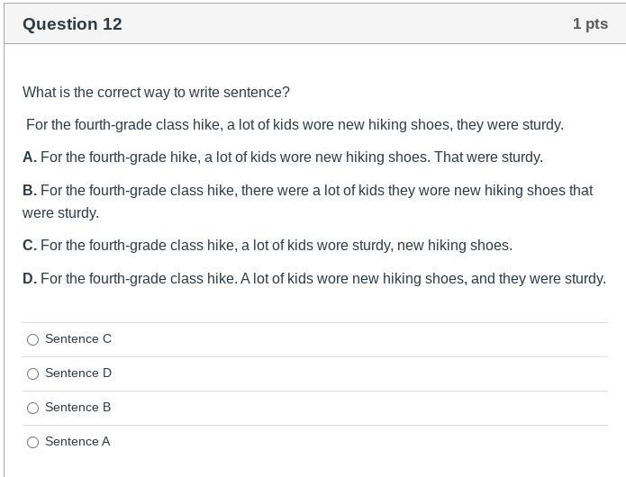
Task: Click the Question 12 heading
Action: click(72, 24)
